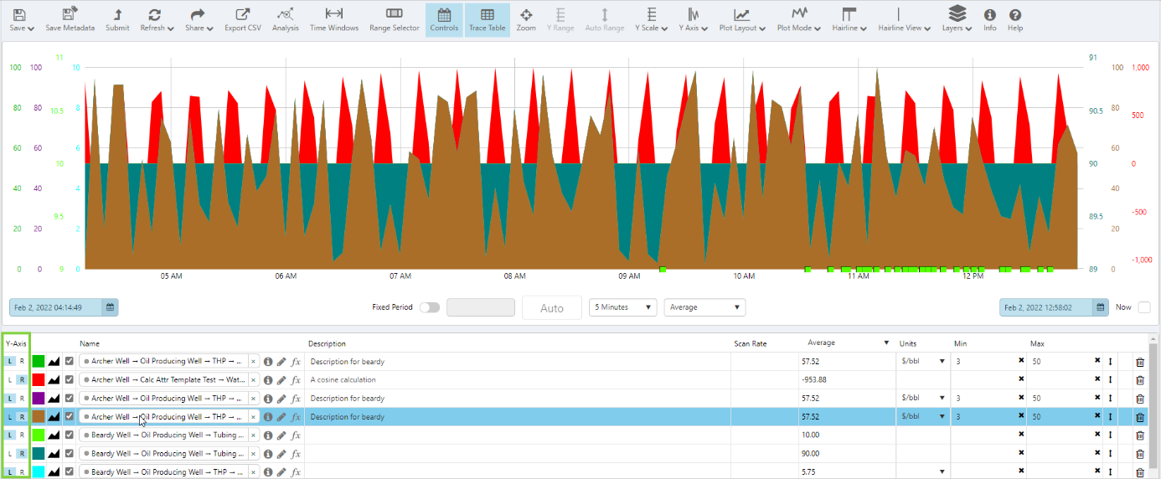Expand the Average aggregation dropdown
Viewport: 1161px width, 479px height.
[x=704, y=307]
